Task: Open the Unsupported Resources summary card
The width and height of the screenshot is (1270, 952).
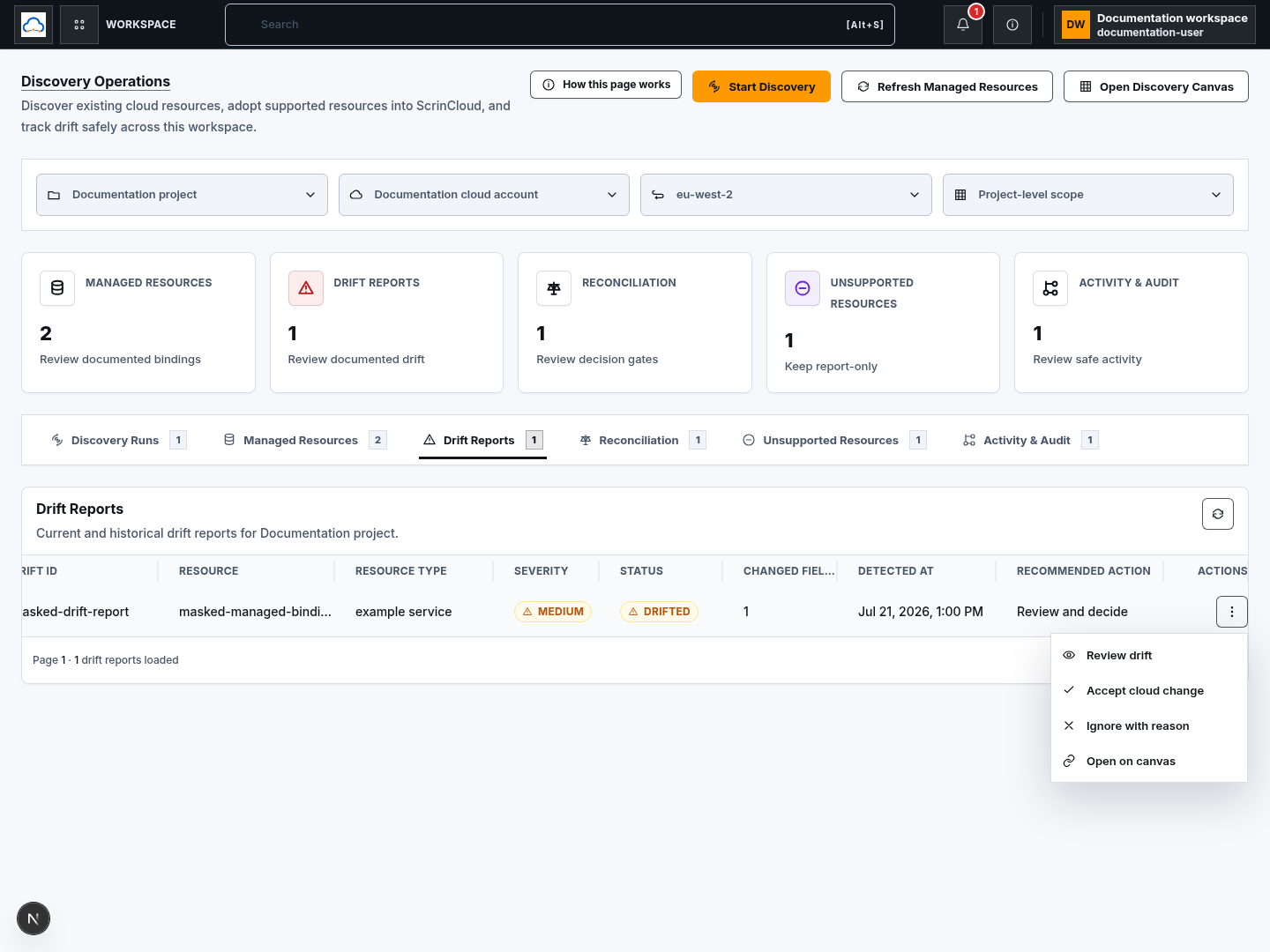Action: coord(883,323)
